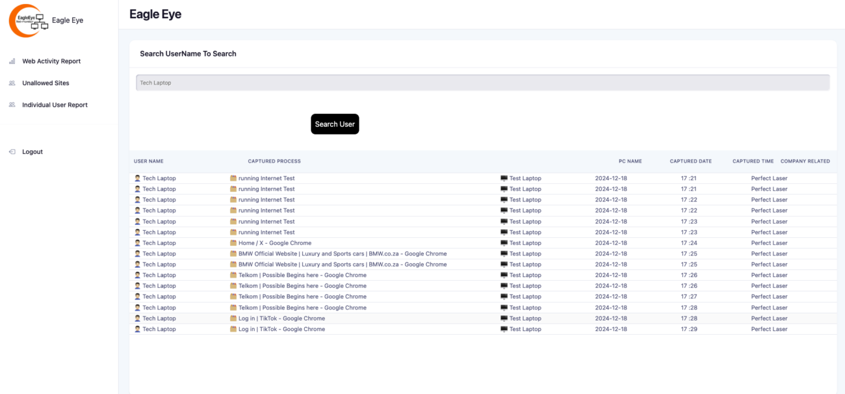This screenshot has width=845, height=394.
Task: Click the date 2024-12-18 in the 17 :24 row
Action: click(x=611, y=243)
